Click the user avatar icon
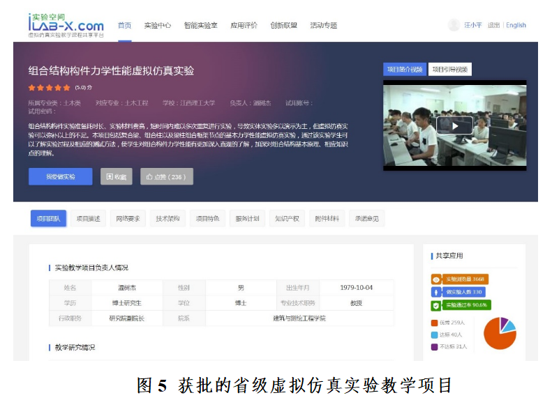Viewport: 552px width, 416px height. (454, 25)
